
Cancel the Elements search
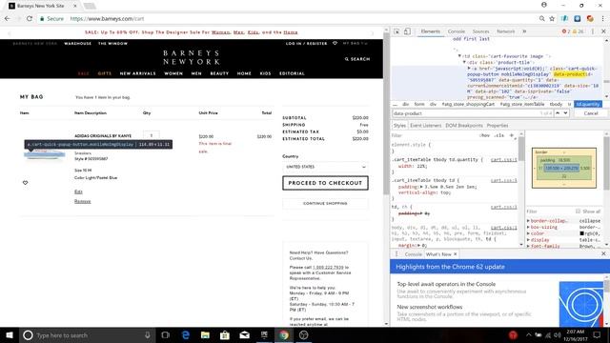point(591,113)
